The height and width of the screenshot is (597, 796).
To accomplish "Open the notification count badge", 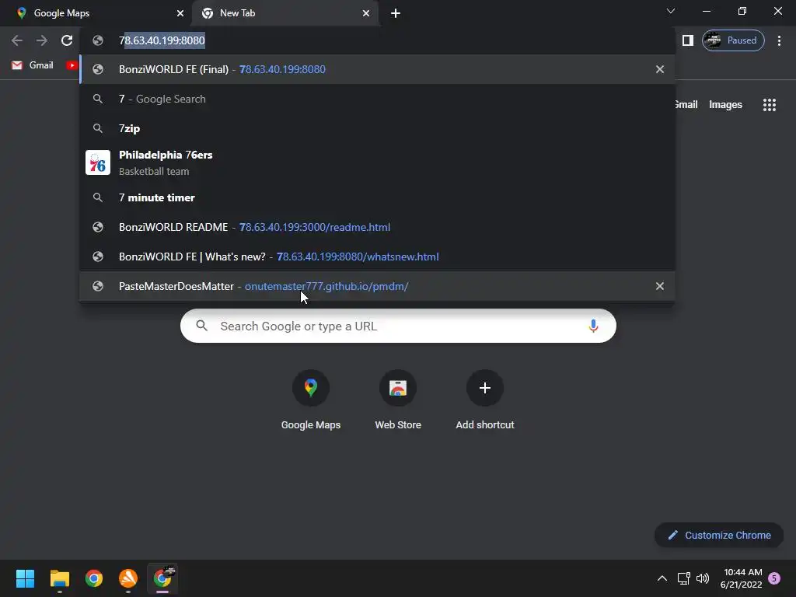I will coord(774,578).
